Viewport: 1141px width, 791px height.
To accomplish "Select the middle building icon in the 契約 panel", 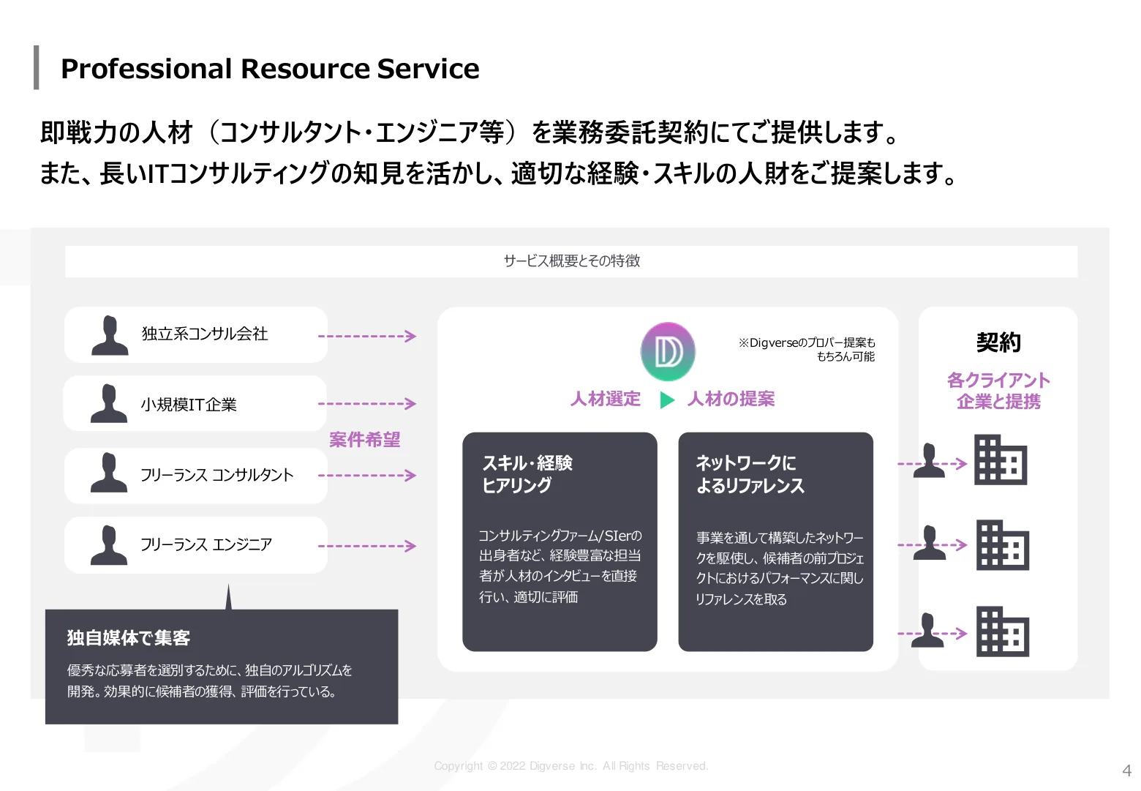I will pyautogui.click(x=1003, y=545).
